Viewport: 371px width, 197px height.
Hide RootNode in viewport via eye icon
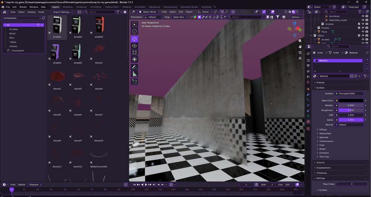coord(363,16)
